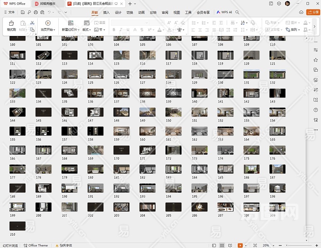Select slide thumbnail 203
Screen dimensions: 321x248
click(122, 207)
